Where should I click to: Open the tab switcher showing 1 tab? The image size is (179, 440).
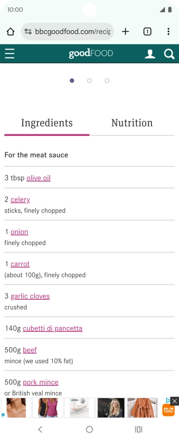coord(147,32)
